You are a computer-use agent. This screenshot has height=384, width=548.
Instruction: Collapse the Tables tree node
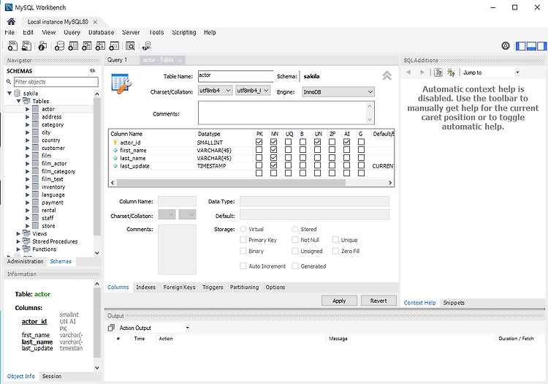(18, 101)
